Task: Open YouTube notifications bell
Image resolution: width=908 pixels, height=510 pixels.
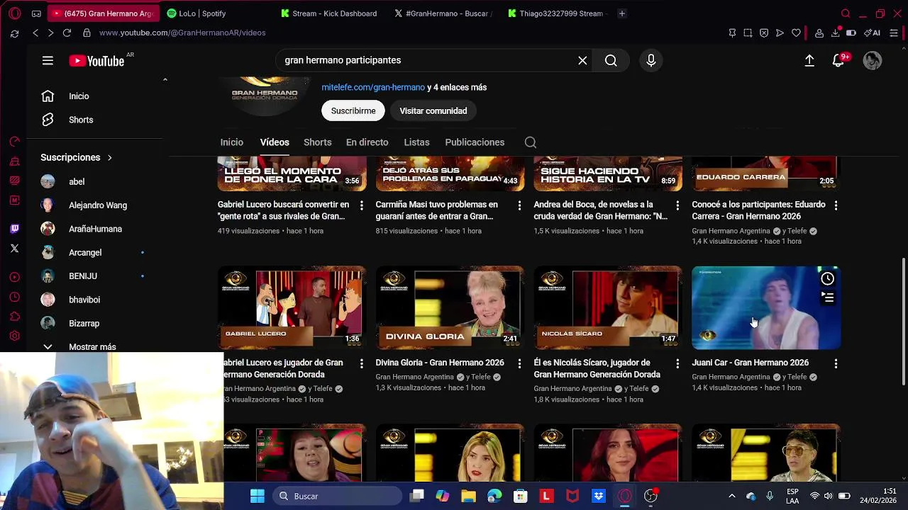Action: (838, 61)
